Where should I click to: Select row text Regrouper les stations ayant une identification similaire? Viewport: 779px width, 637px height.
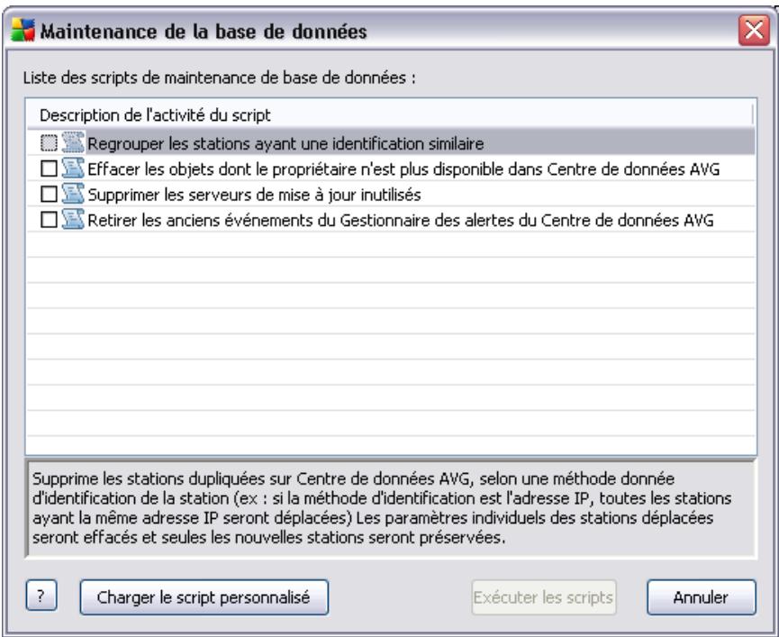(285, 144)
